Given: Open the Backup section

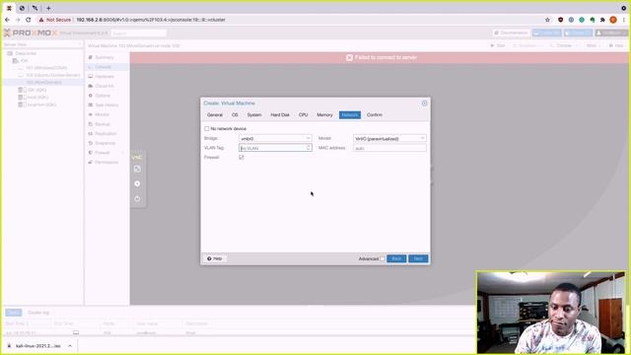Looking at the screenshot, I should [x=103, y=124].
